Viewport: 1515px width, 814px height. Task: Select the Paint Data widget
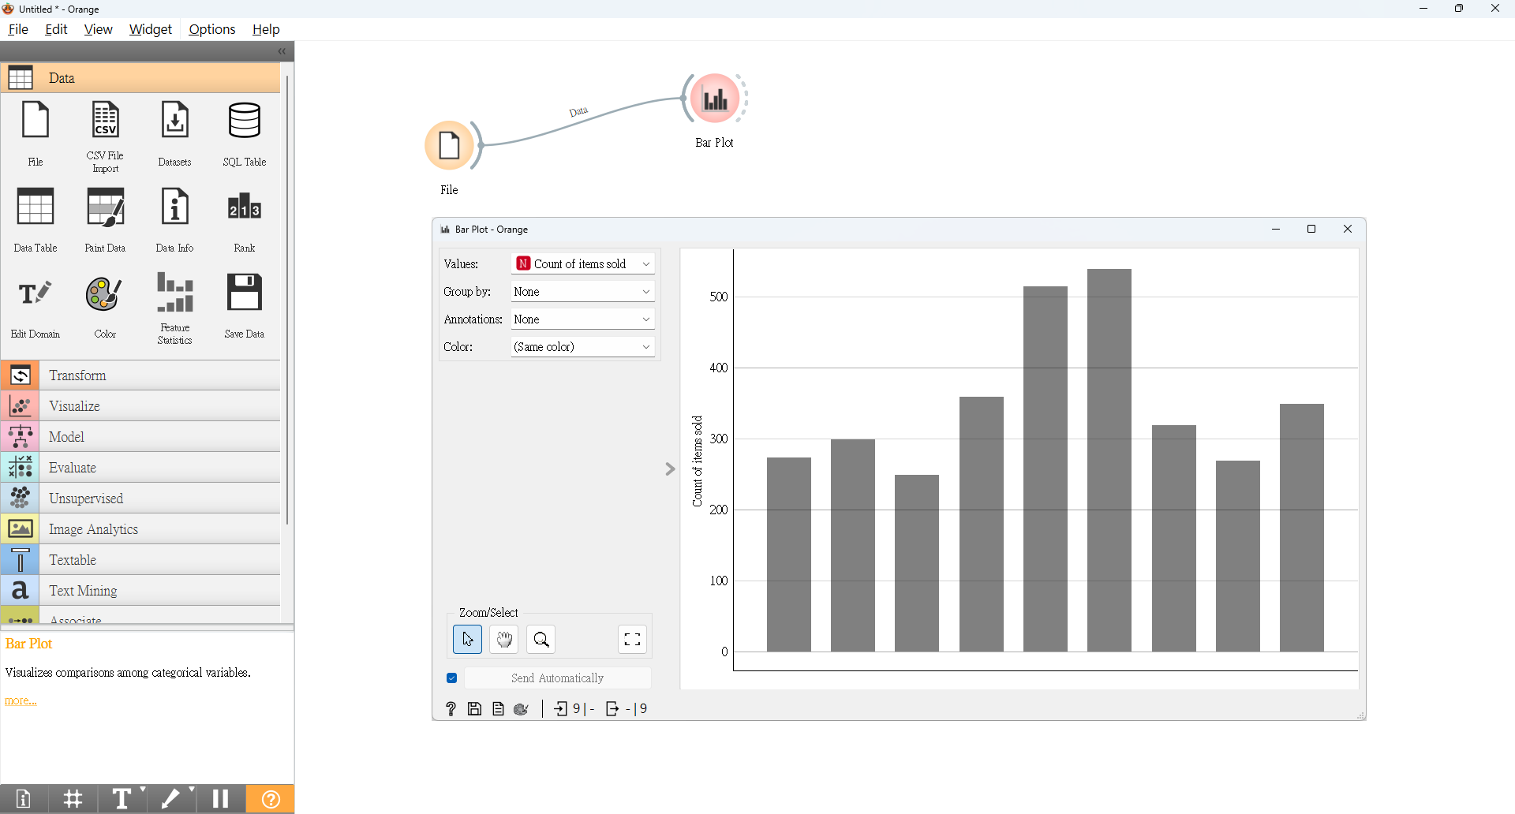coord(105,220)
